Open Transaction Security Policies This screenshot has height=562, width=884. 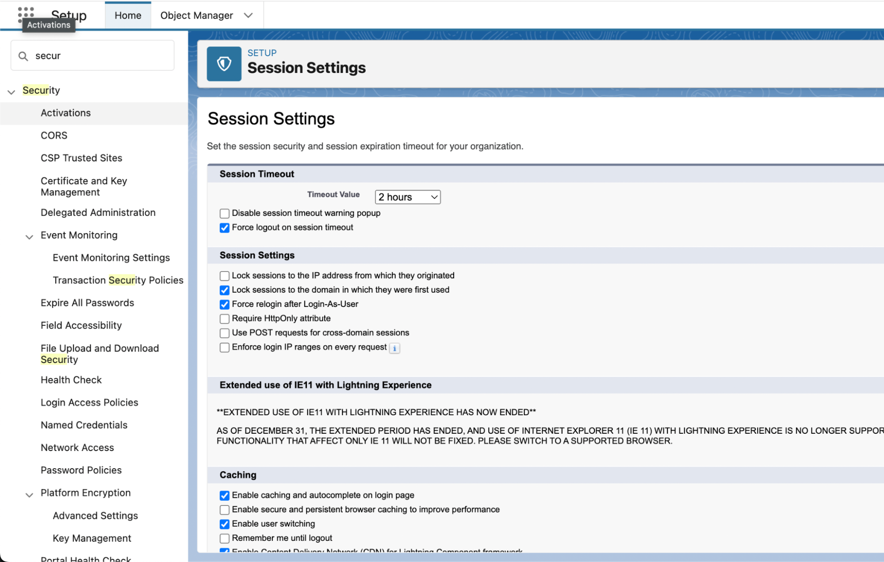click(x=118, y=280)
